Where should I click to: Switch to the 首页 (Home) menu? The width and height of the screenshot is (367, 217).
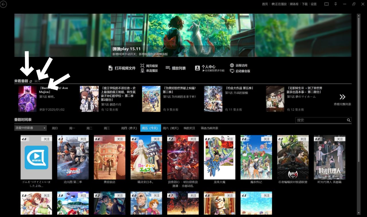265,4
